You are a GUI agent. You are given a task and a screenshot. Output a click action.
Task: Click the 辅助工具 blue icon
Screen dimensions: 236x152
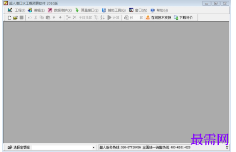pos(104,10)
